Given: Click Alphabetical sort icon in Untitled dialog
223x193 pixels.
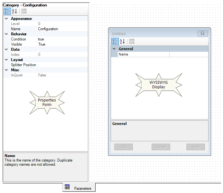Looking at the screenshot, I should pos(122,41).
